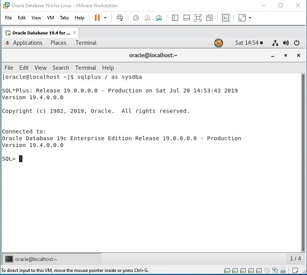Click the network adapter status icon
This screenshot has height=275, width=307.
click(x=275, y=271)
